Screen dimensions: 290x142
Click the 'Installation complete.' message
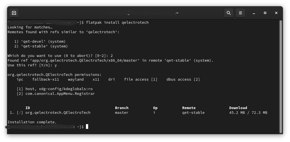pyautogui.click(x=32, y=122)
